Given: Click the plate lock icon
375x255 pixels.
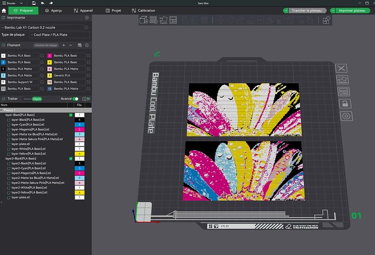Looking at the screenshot, I should (345, 104).
